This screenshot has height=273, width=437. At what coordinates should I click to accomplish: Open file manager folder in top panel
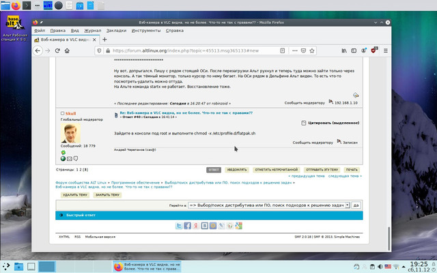5,5
